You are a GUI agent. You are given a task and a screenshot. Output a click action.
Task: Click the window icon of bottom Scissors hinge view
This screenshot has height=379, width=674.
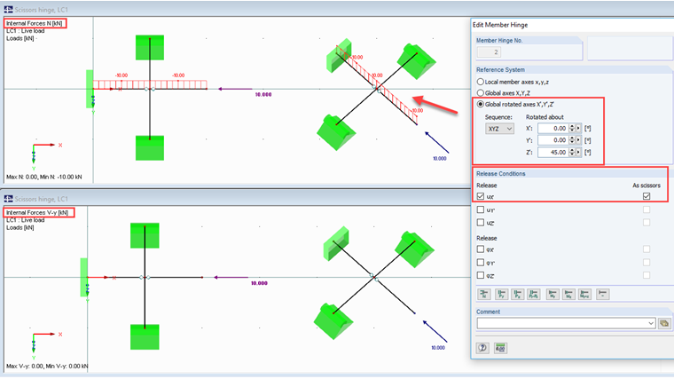point(8,199)
